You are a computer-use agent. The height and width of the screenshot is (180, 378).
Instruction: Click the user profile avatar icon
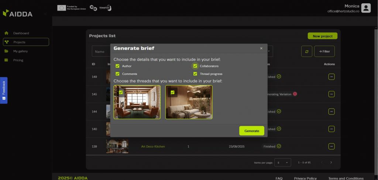[x=365, y=8]
